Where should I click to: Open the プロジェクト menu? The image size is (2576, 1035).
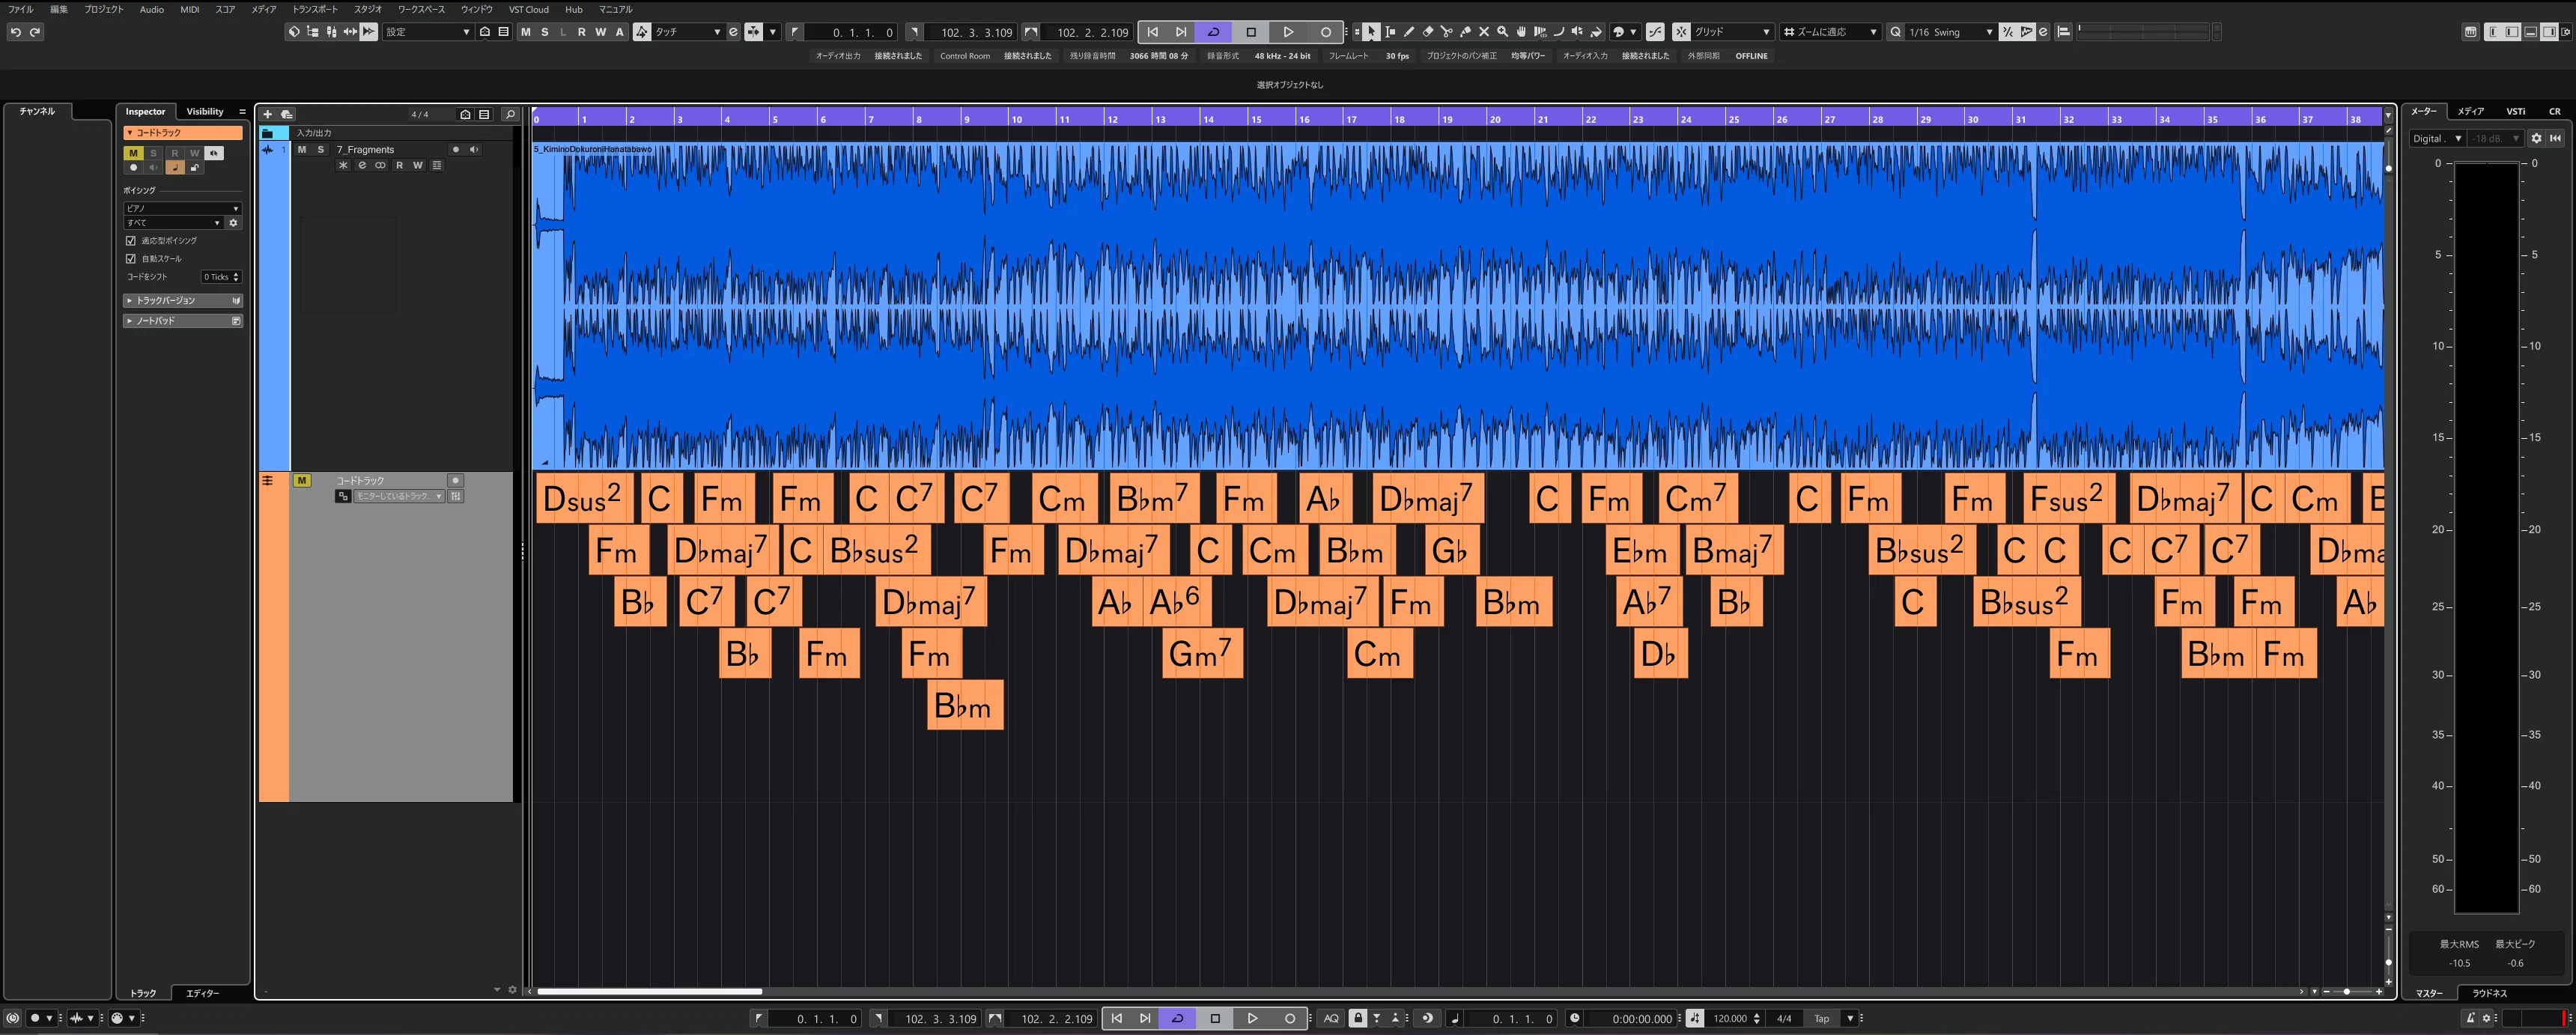pos(104,9)
